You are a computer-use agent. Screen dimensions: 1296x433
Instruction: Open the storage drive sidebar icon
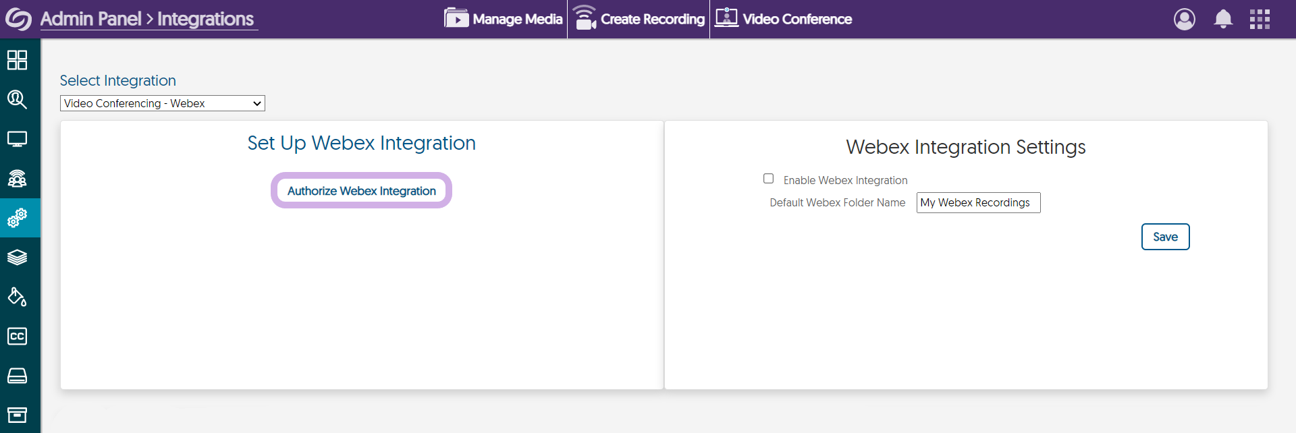tap(17, 376)
